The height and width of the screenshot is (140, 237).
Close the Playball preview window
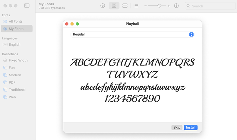click(x=67, y=24)
